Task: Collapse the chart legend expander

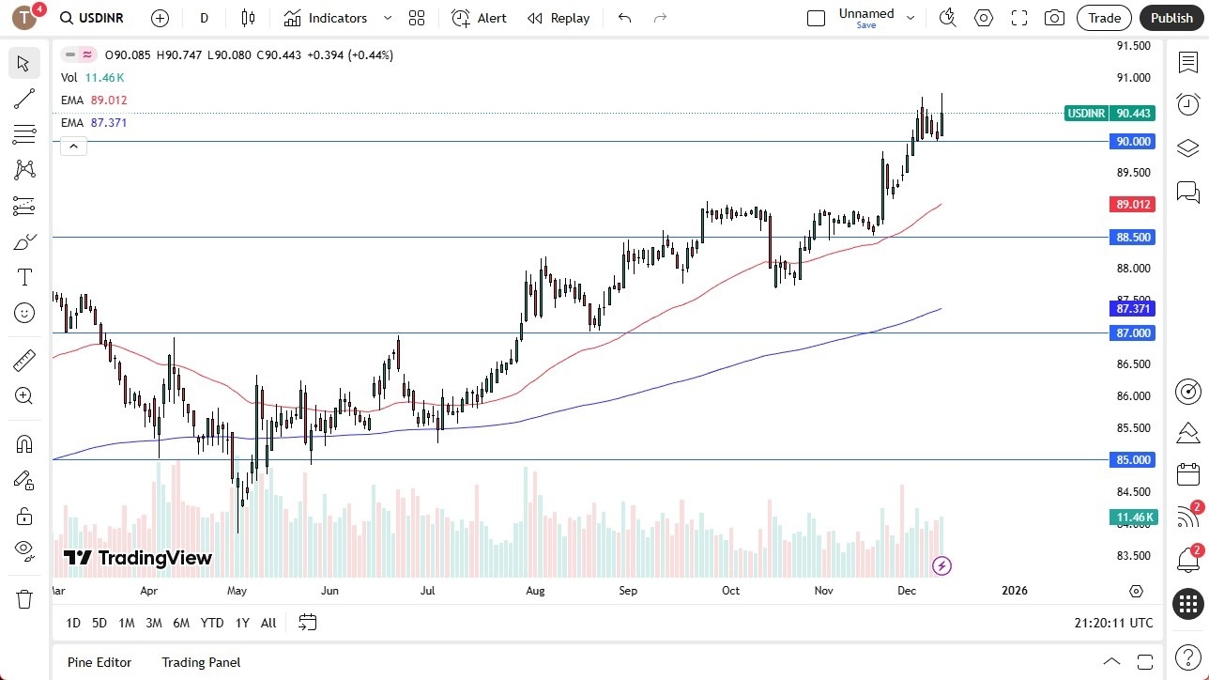Action: coord(73,146)
